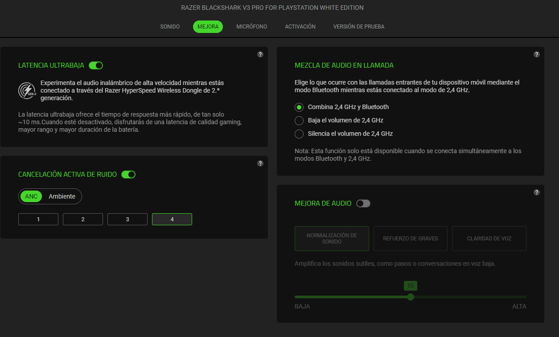Click slider track near Alta end

coord(519,297)
